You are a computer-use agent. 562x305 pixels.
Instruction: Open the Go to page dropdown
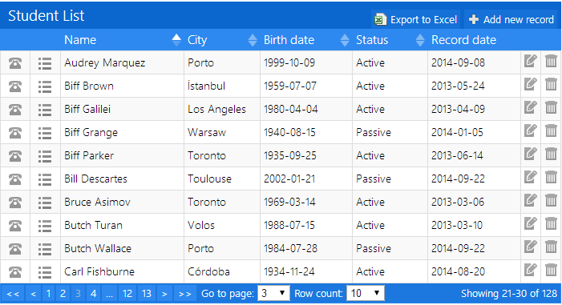tap(273, 294)
